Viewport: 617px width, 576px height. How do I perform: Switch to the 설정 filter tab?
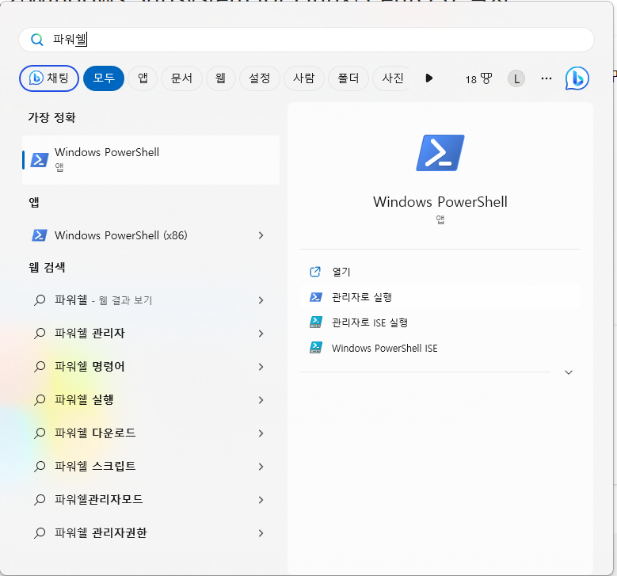[x=259, y=78]
